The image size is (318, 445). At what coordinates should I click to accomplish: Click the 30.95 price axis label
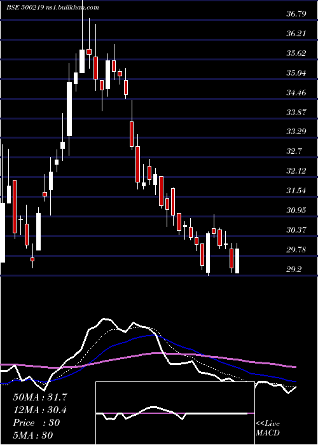[x=296, y=210]
